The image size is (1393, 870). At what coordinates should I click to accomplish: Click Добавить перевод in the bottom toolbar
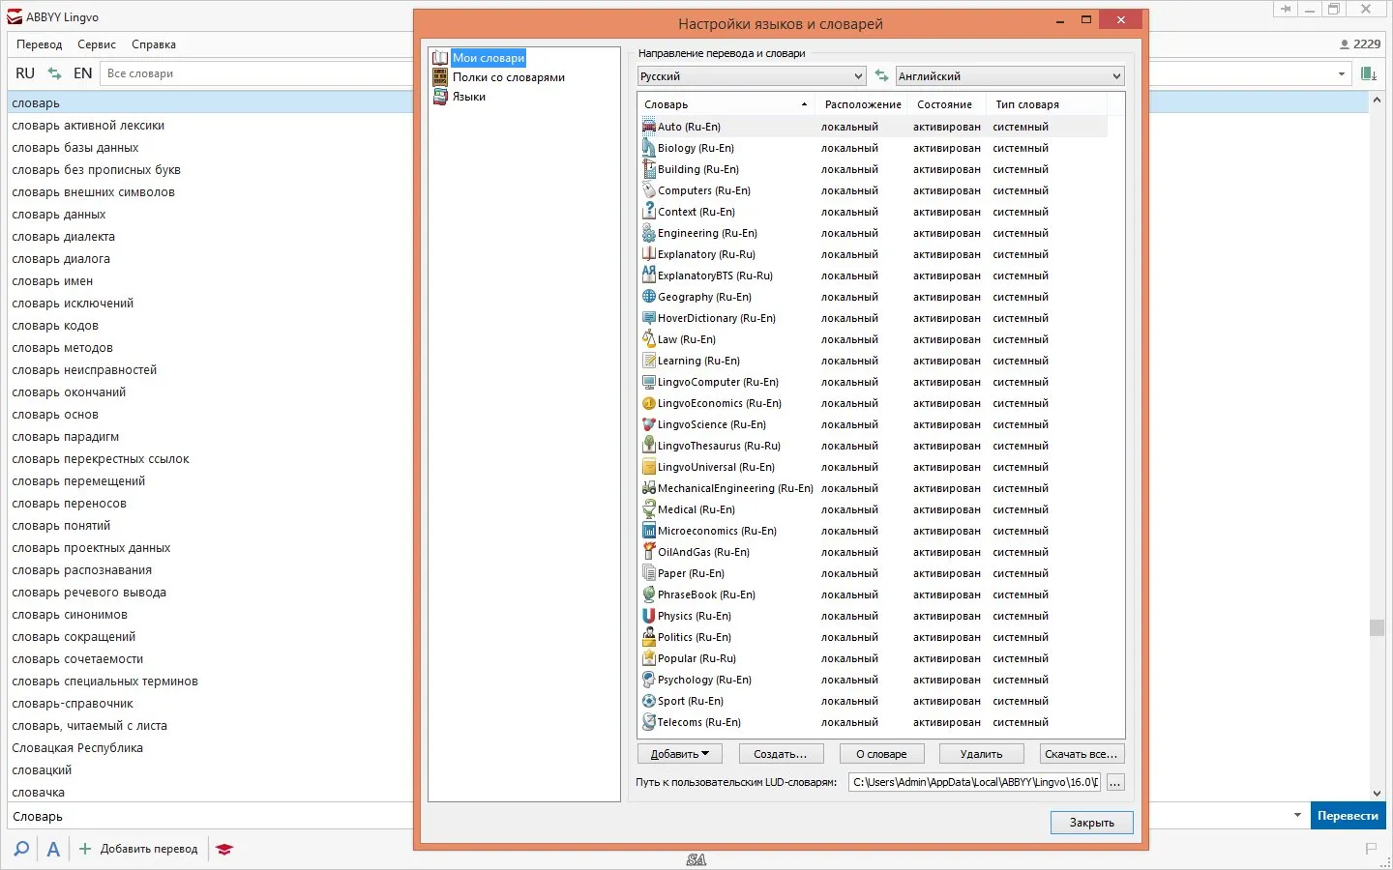click(x=138, y=849)
